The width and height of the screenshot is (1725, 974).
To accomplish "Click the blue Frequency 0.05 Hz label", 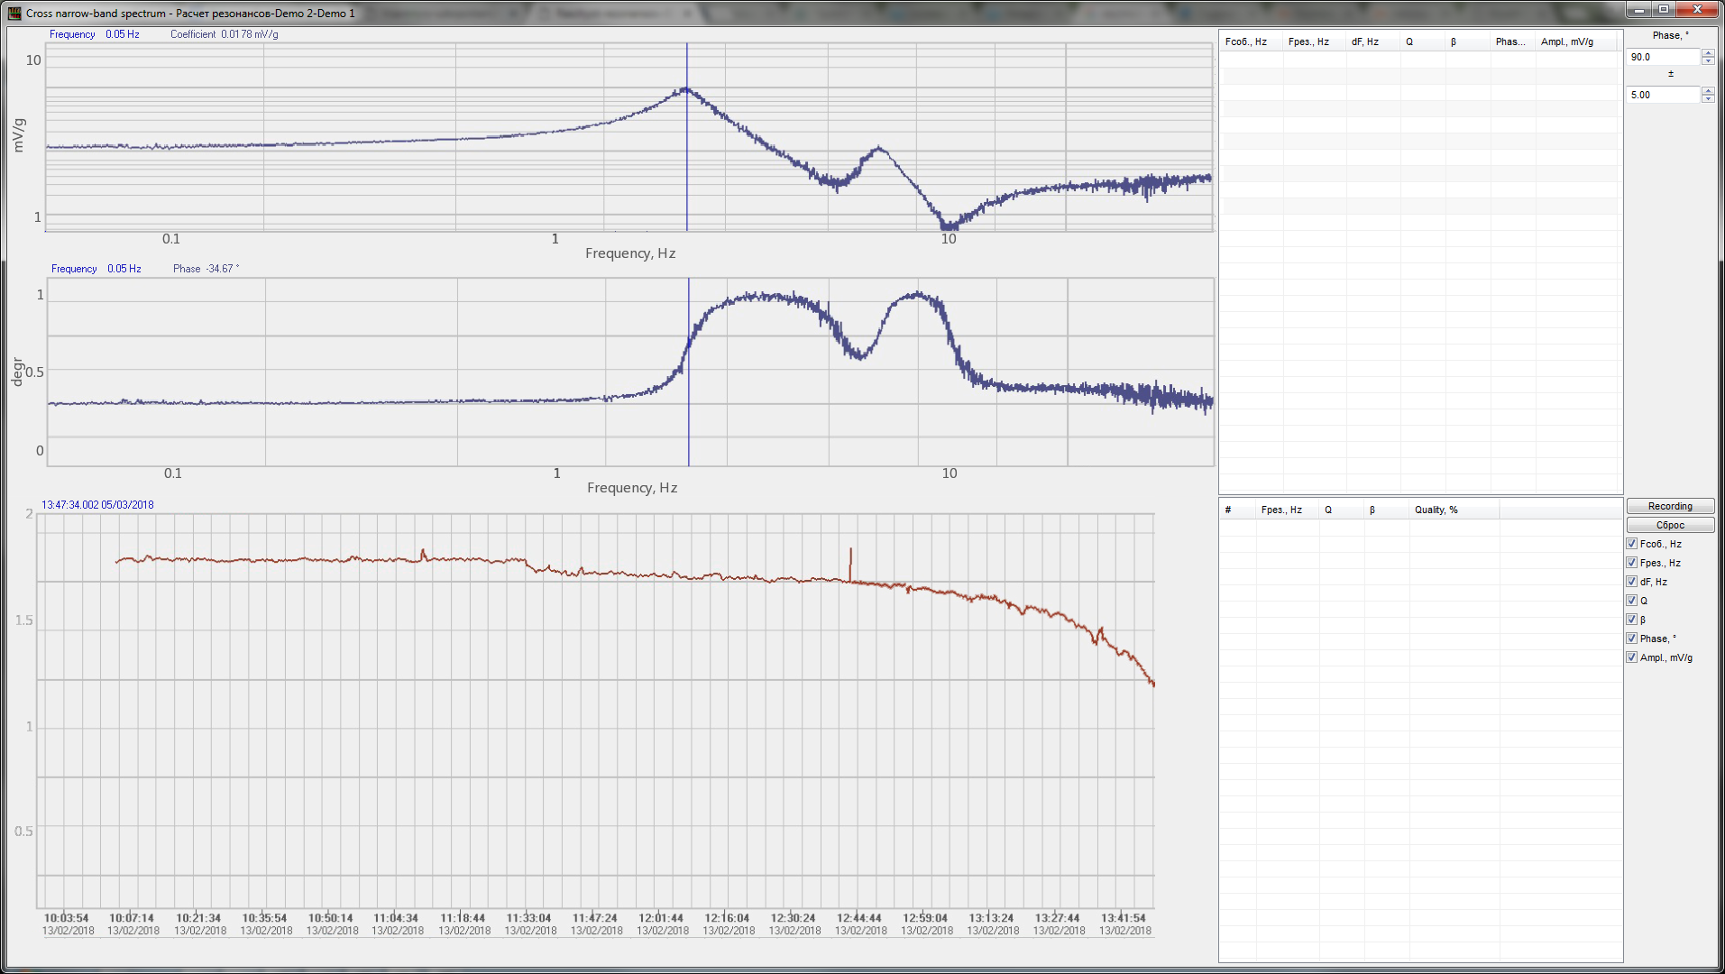I will [x=72, y=34].
